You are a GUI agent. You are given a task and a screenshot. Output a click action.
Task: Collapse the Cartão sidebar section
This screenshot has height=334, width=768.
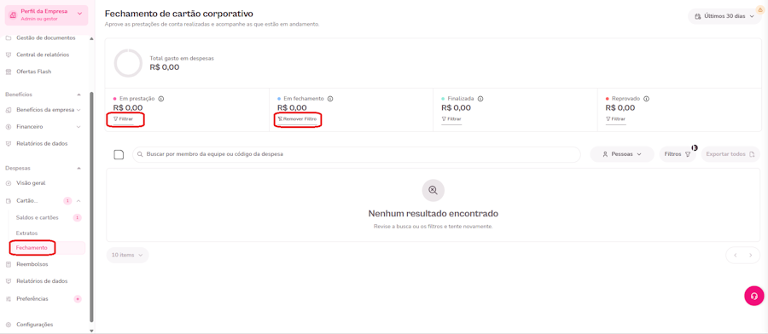pos(79,200)
